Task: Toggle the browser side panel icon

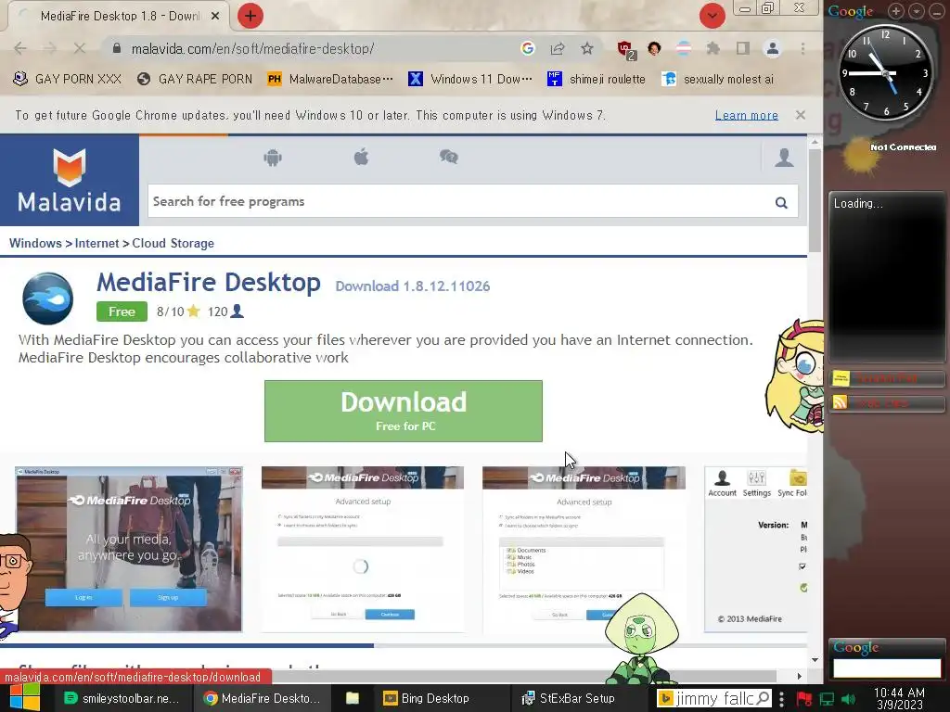Action: [743, 48]
